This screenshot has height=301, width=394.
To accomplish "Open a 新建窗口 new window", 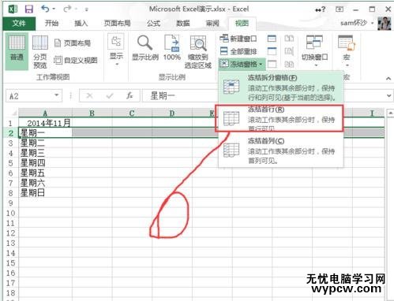I will pos(238,39).
